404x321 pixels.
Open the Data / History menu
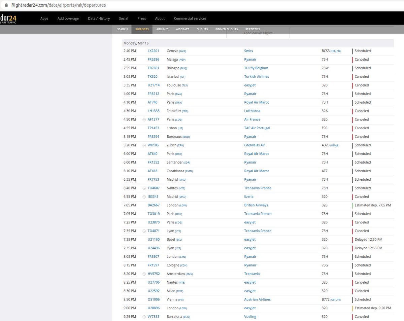99,19
